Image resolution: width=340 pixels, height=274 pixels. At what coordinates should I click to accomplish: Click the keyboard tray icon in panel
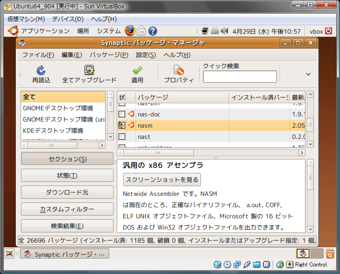(x=214, y=31)
